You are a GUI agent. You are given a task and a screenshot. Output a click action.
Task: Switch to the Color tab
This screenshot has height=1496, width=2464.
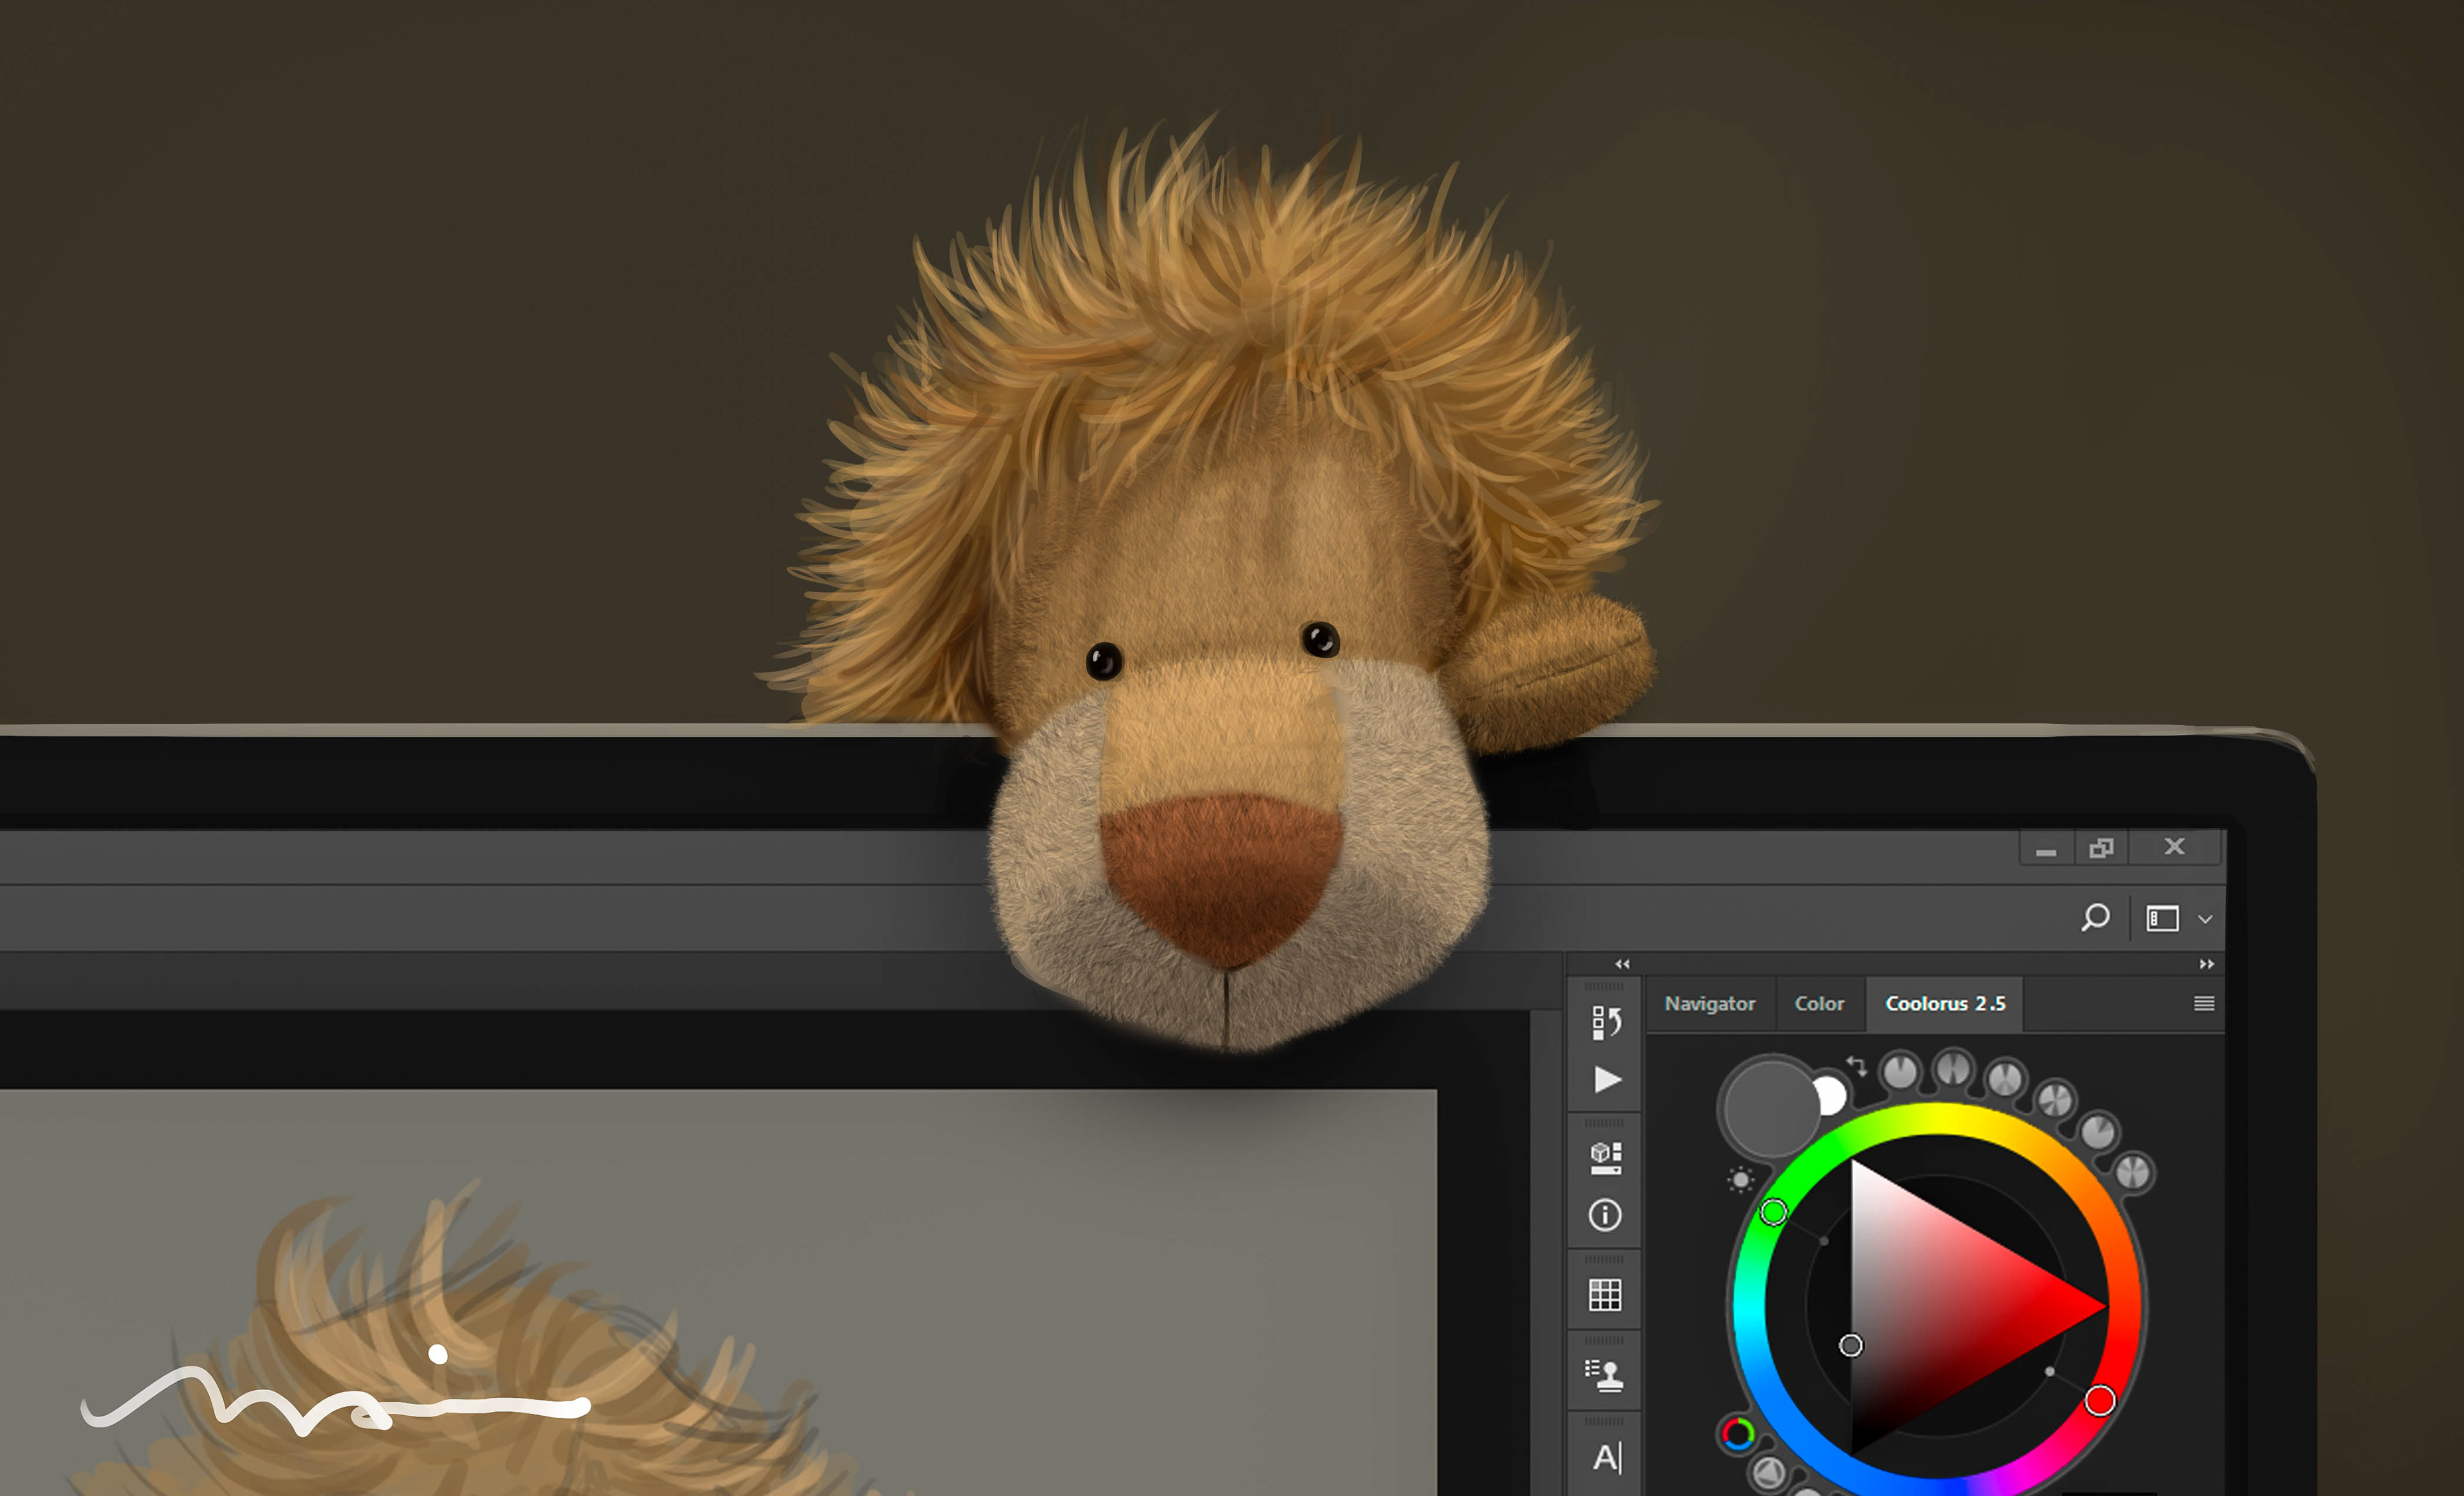point(1818,1003)
